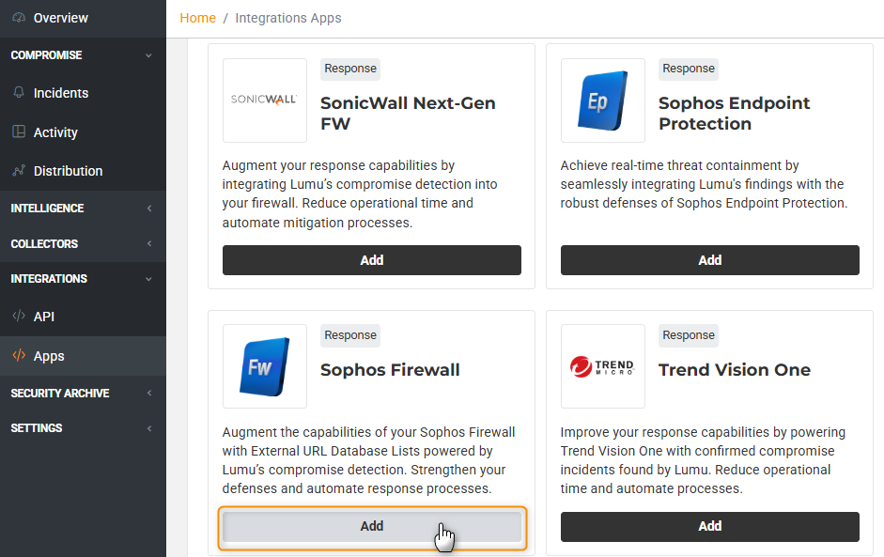Click the Apps code icon

point(19,356)
